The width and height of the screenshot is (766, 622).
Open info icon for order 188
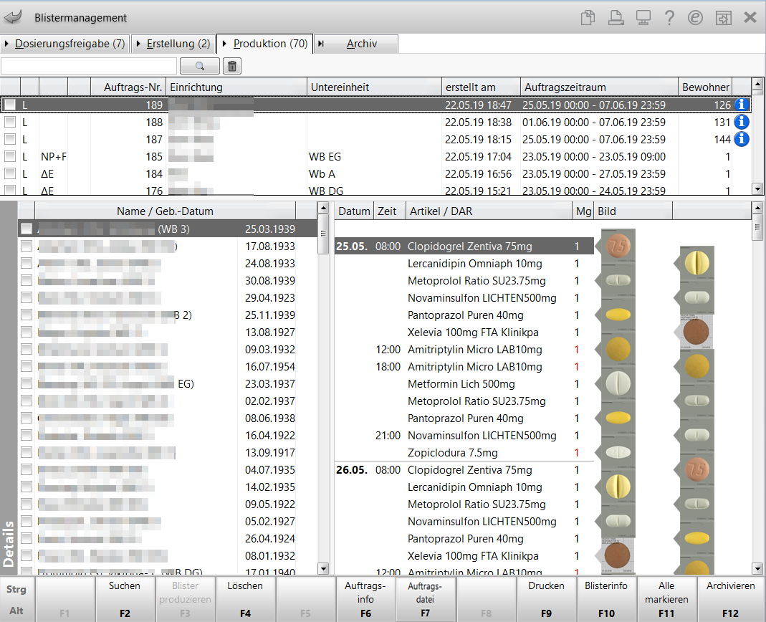[741, 122]
